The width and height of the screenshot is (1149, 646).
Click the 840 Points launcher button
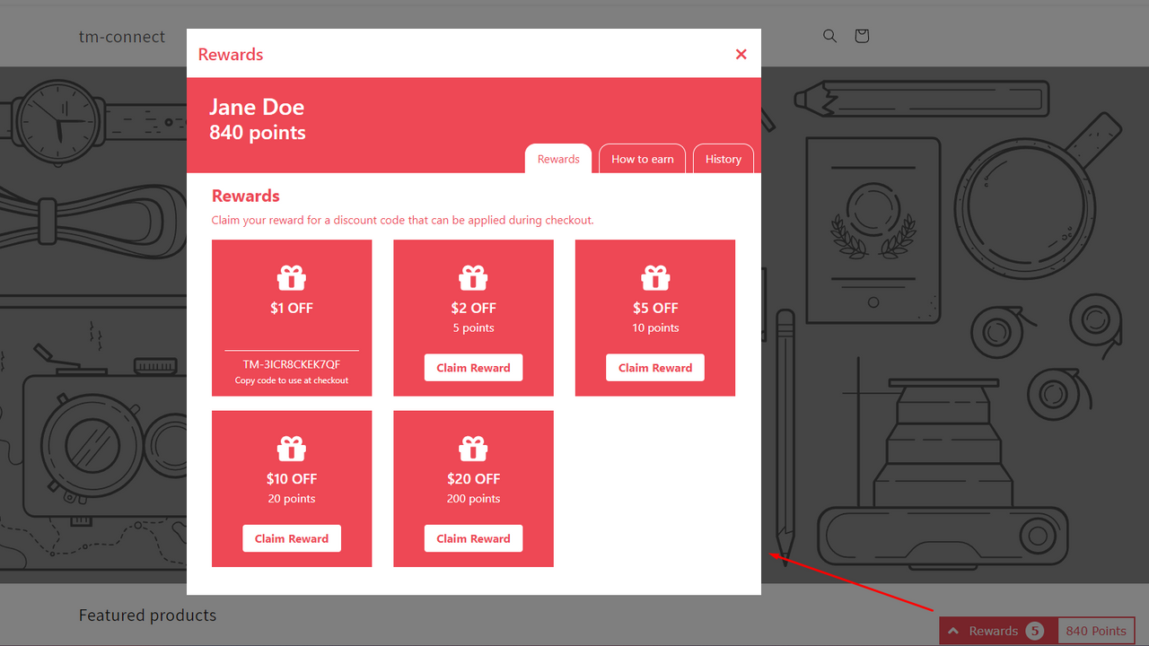point(1096,631)
